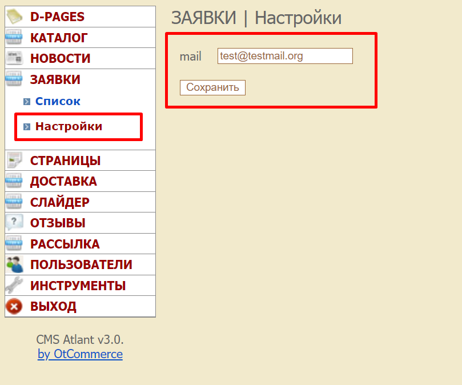The image size is (462, 385).
Task: Click the CMS Atlant v3.0. text
Action: pos(80,340)
